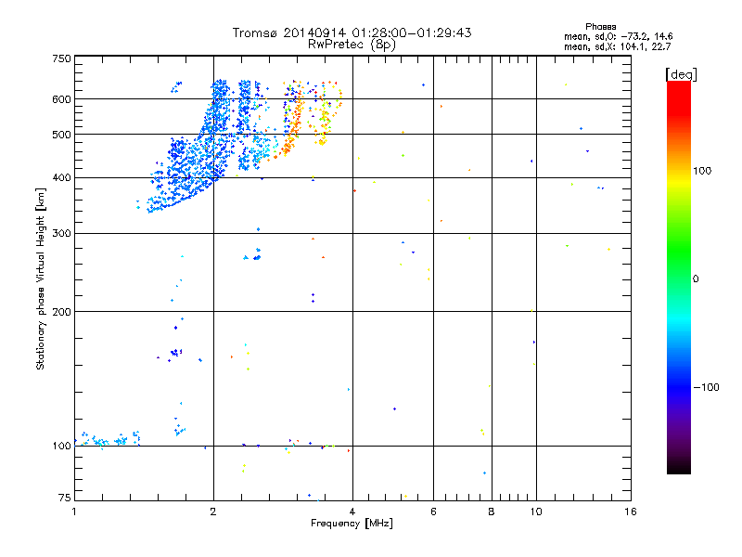
Task: Click the y-axis tick label '200'
Action: [61, 312]
